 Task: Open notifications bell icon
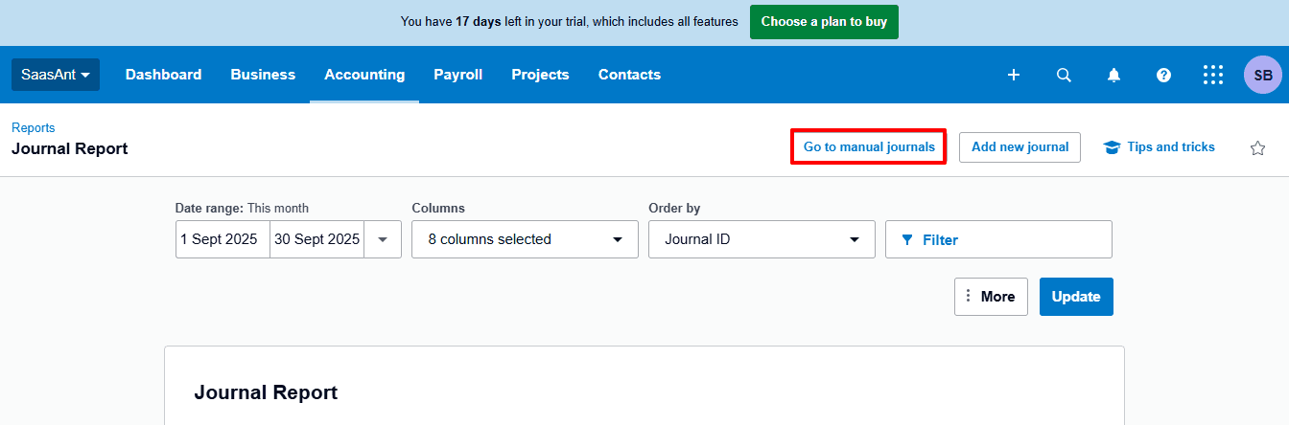pyautogui.click(x=1113, y=75)
